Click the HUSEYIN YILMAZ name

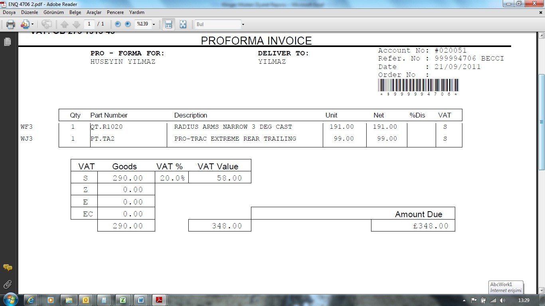[123, 62]
